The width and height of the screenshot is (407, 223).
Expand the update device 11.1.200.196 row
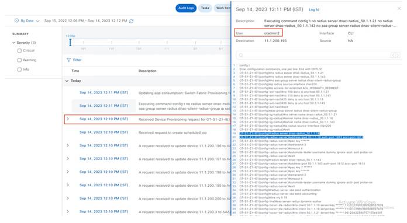[68, 145]
